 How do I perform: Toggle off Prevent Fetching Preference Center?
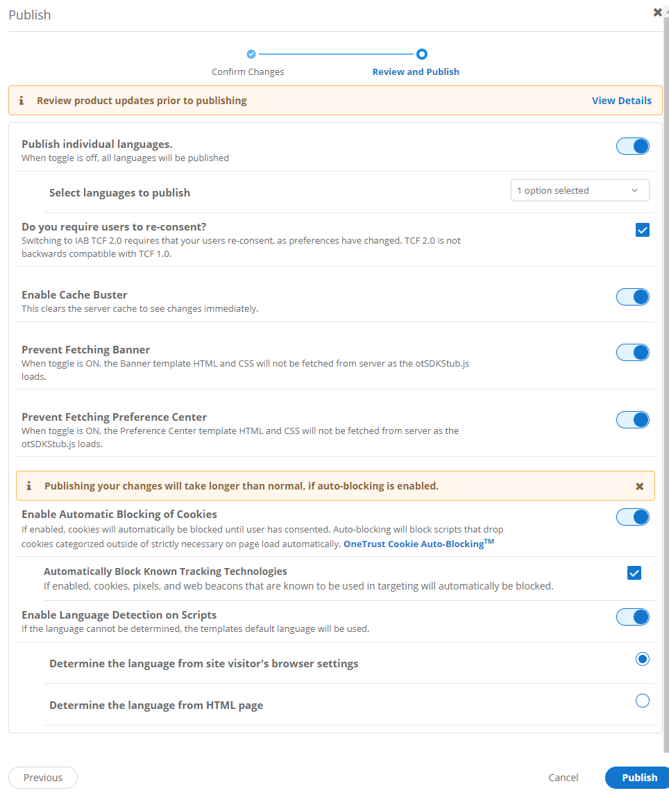(632, 419)
